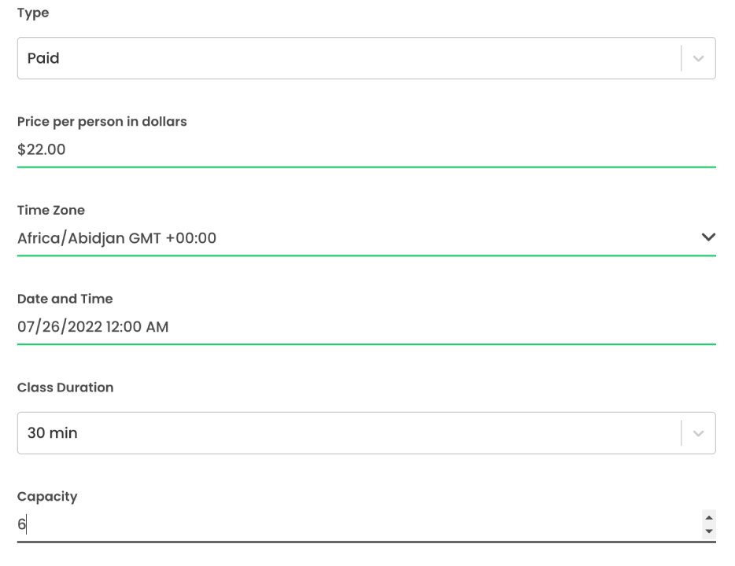Click the Date and Time input field
Viewport: 735px width, 566px height.
(366, 326)
